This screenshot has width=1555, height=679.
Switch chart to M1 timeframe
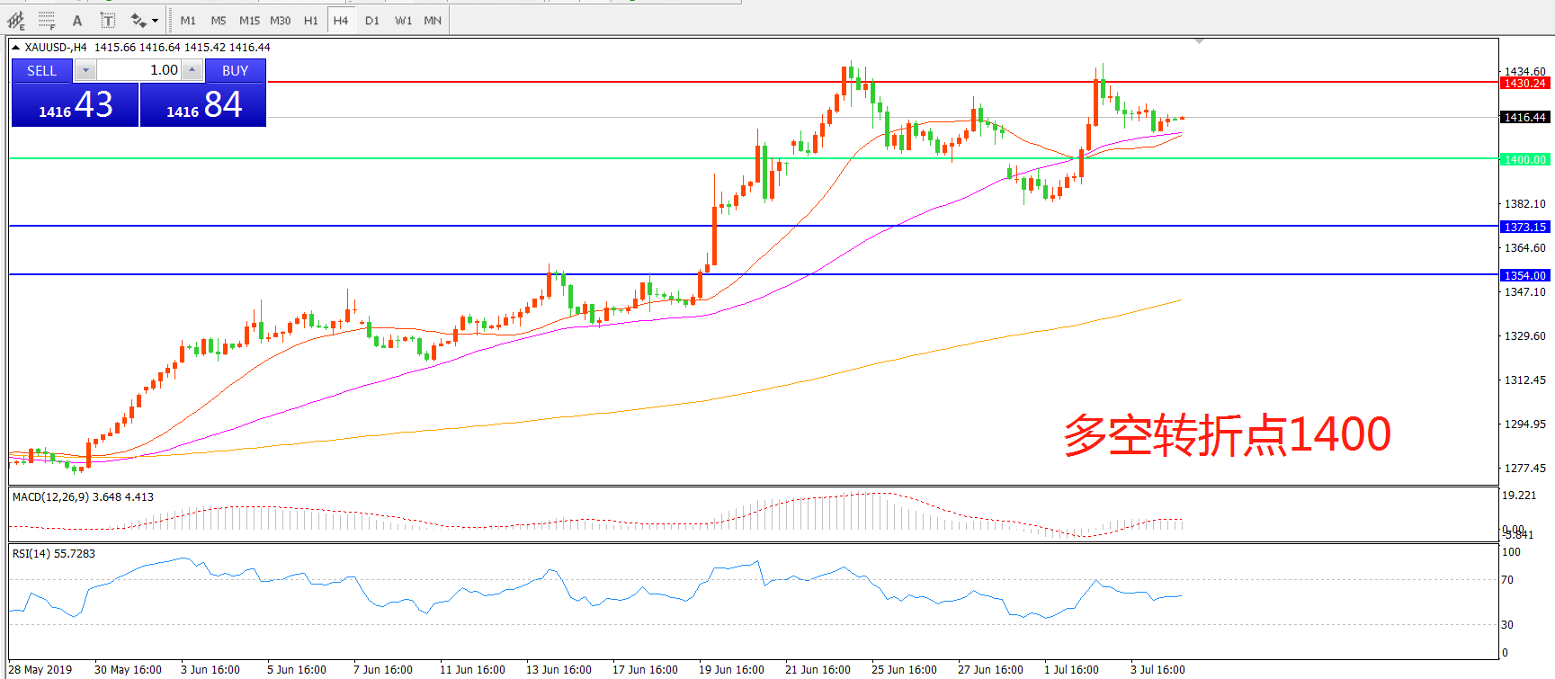(188, 20)
